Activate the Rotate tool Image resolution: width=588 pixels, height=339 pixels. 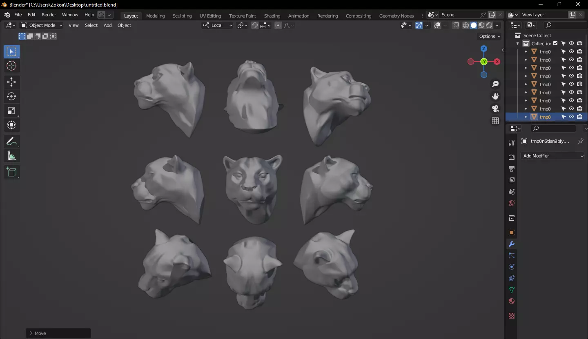coord(11,96)
